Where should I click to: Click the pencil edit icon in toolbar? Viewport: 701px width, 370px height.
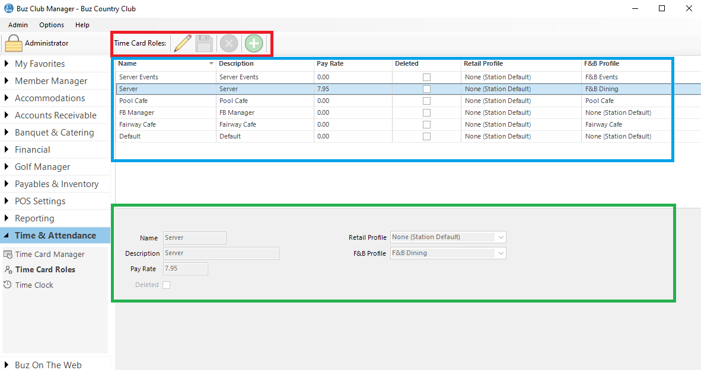[183, 43]
